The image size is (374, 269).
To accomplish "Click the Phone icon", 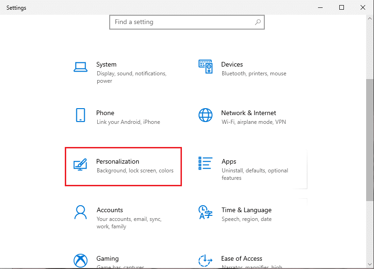I will [81, 116].
